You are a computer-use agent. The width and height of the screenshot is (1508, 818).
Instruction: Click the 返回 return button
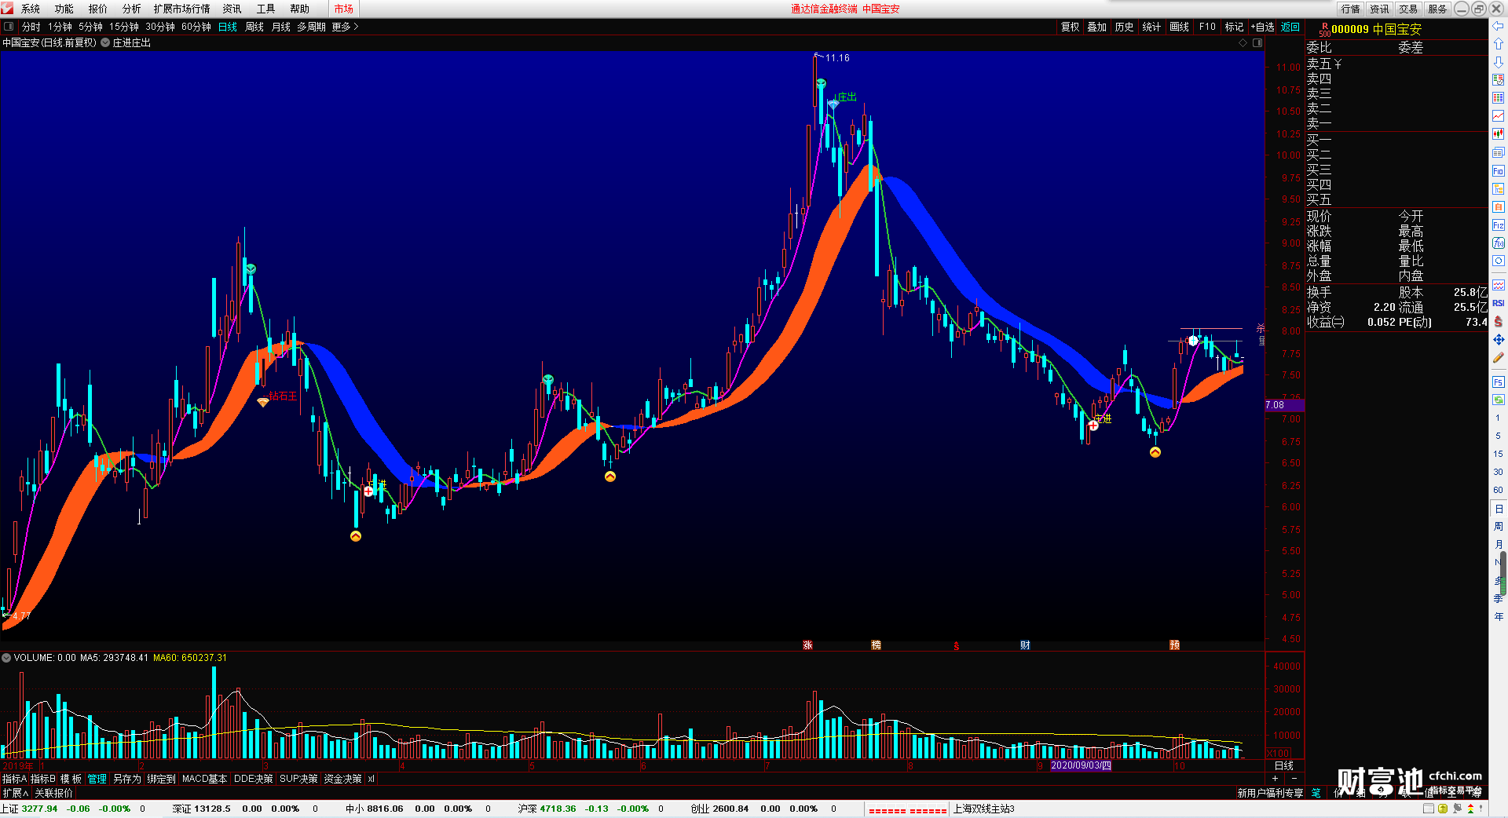coord(1290,27)
